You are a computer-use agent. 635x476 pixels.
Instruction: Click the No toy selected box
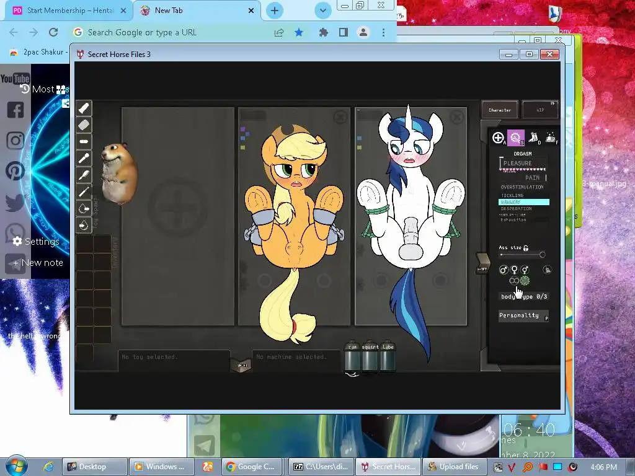click(174, 360)
